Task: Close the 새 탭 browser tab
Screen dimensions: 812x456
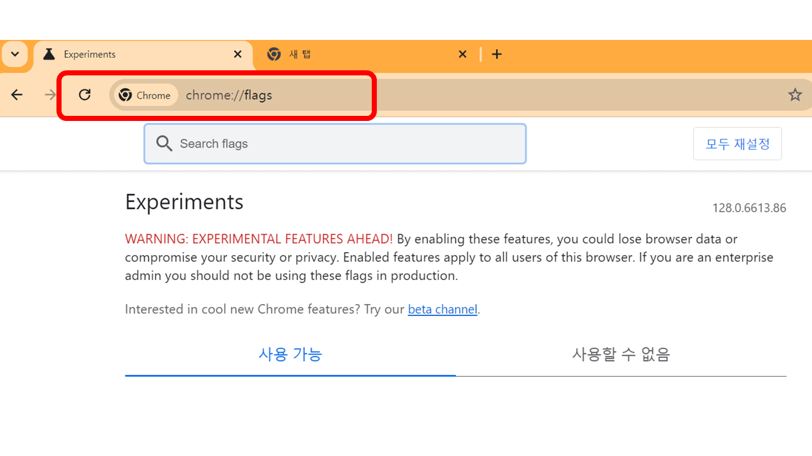Action: point(462,54)
